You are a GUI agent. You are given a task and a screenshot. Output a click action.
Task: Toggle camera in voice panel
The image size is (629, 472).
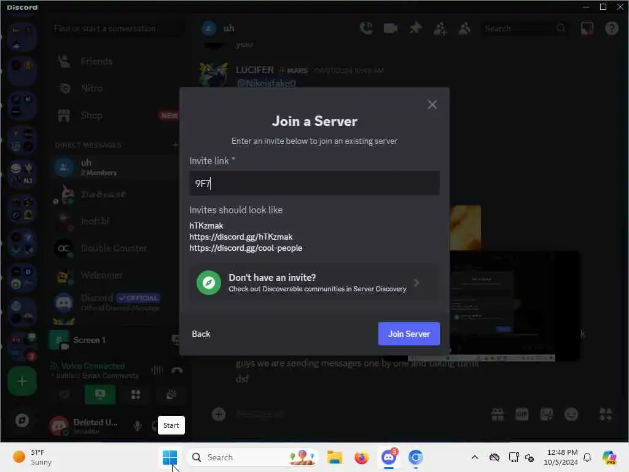tap(64, 395)
